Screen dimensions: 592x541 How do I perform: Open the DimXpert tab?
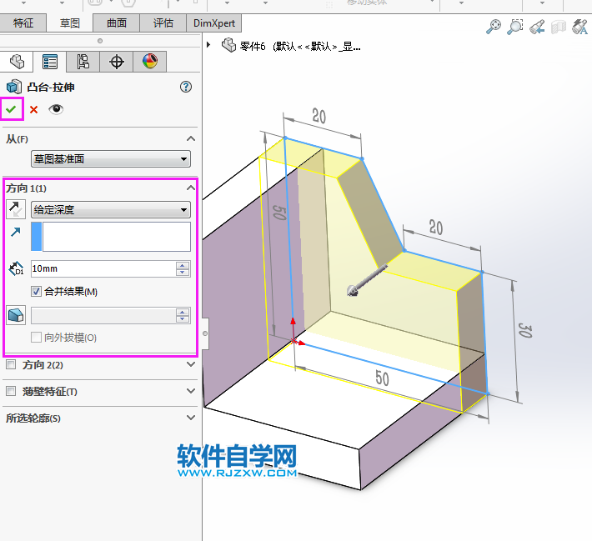point(214,23)
